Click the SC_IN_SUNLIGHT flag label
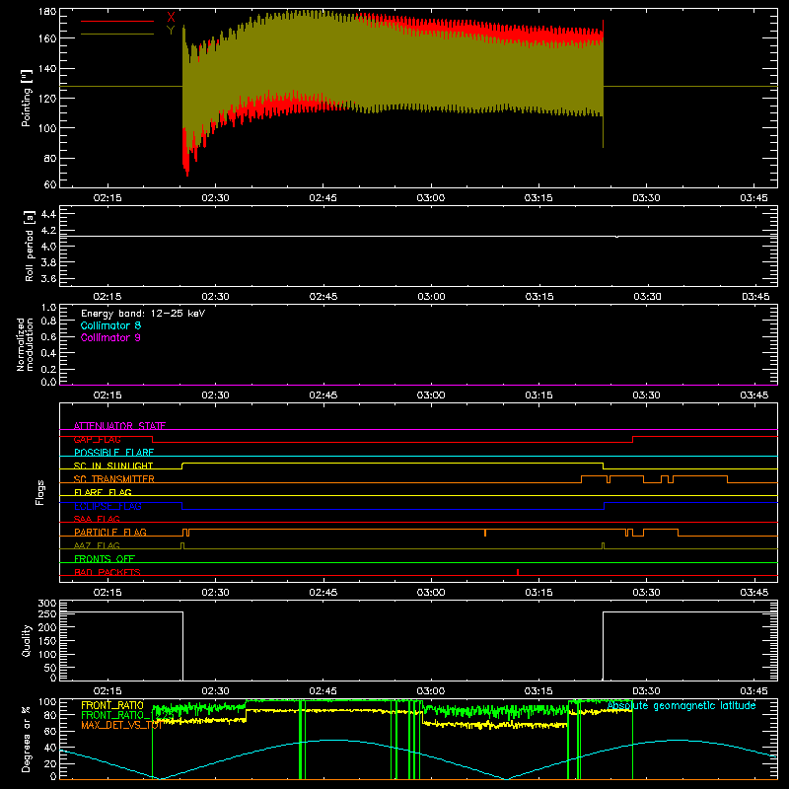 [x=113, y=466]
